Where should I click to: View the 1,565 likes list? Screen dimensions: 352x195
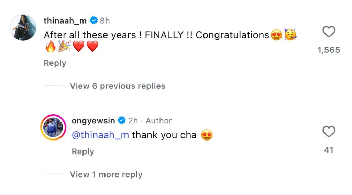click(329, 50)
